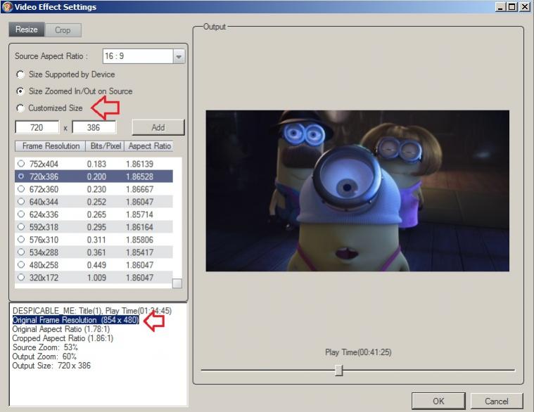Select the Resize tab
The image size is (534, 412).
tap(27, 30)
